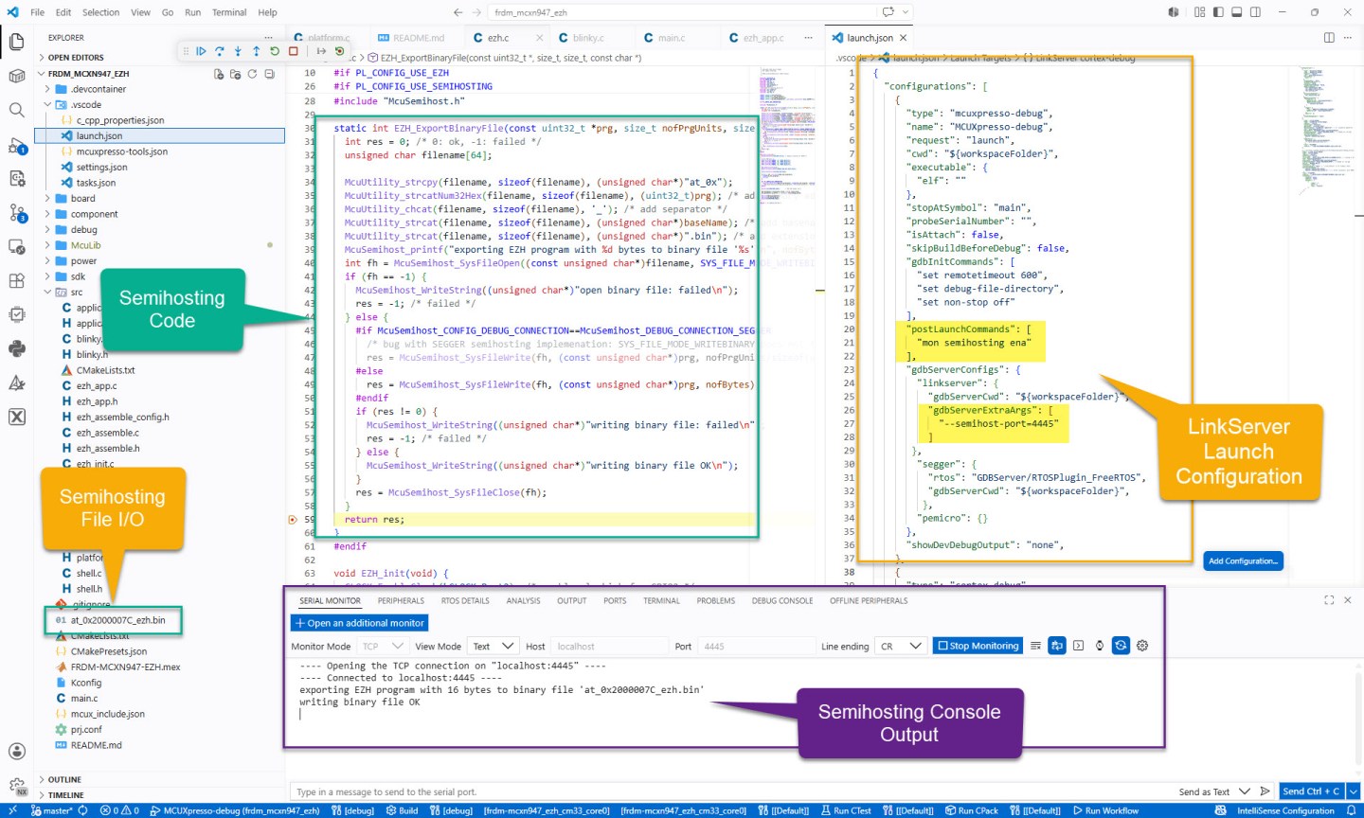1364x818 pixels.
Task: Create a new folder in Explorer
Action: tap(235, 74)
